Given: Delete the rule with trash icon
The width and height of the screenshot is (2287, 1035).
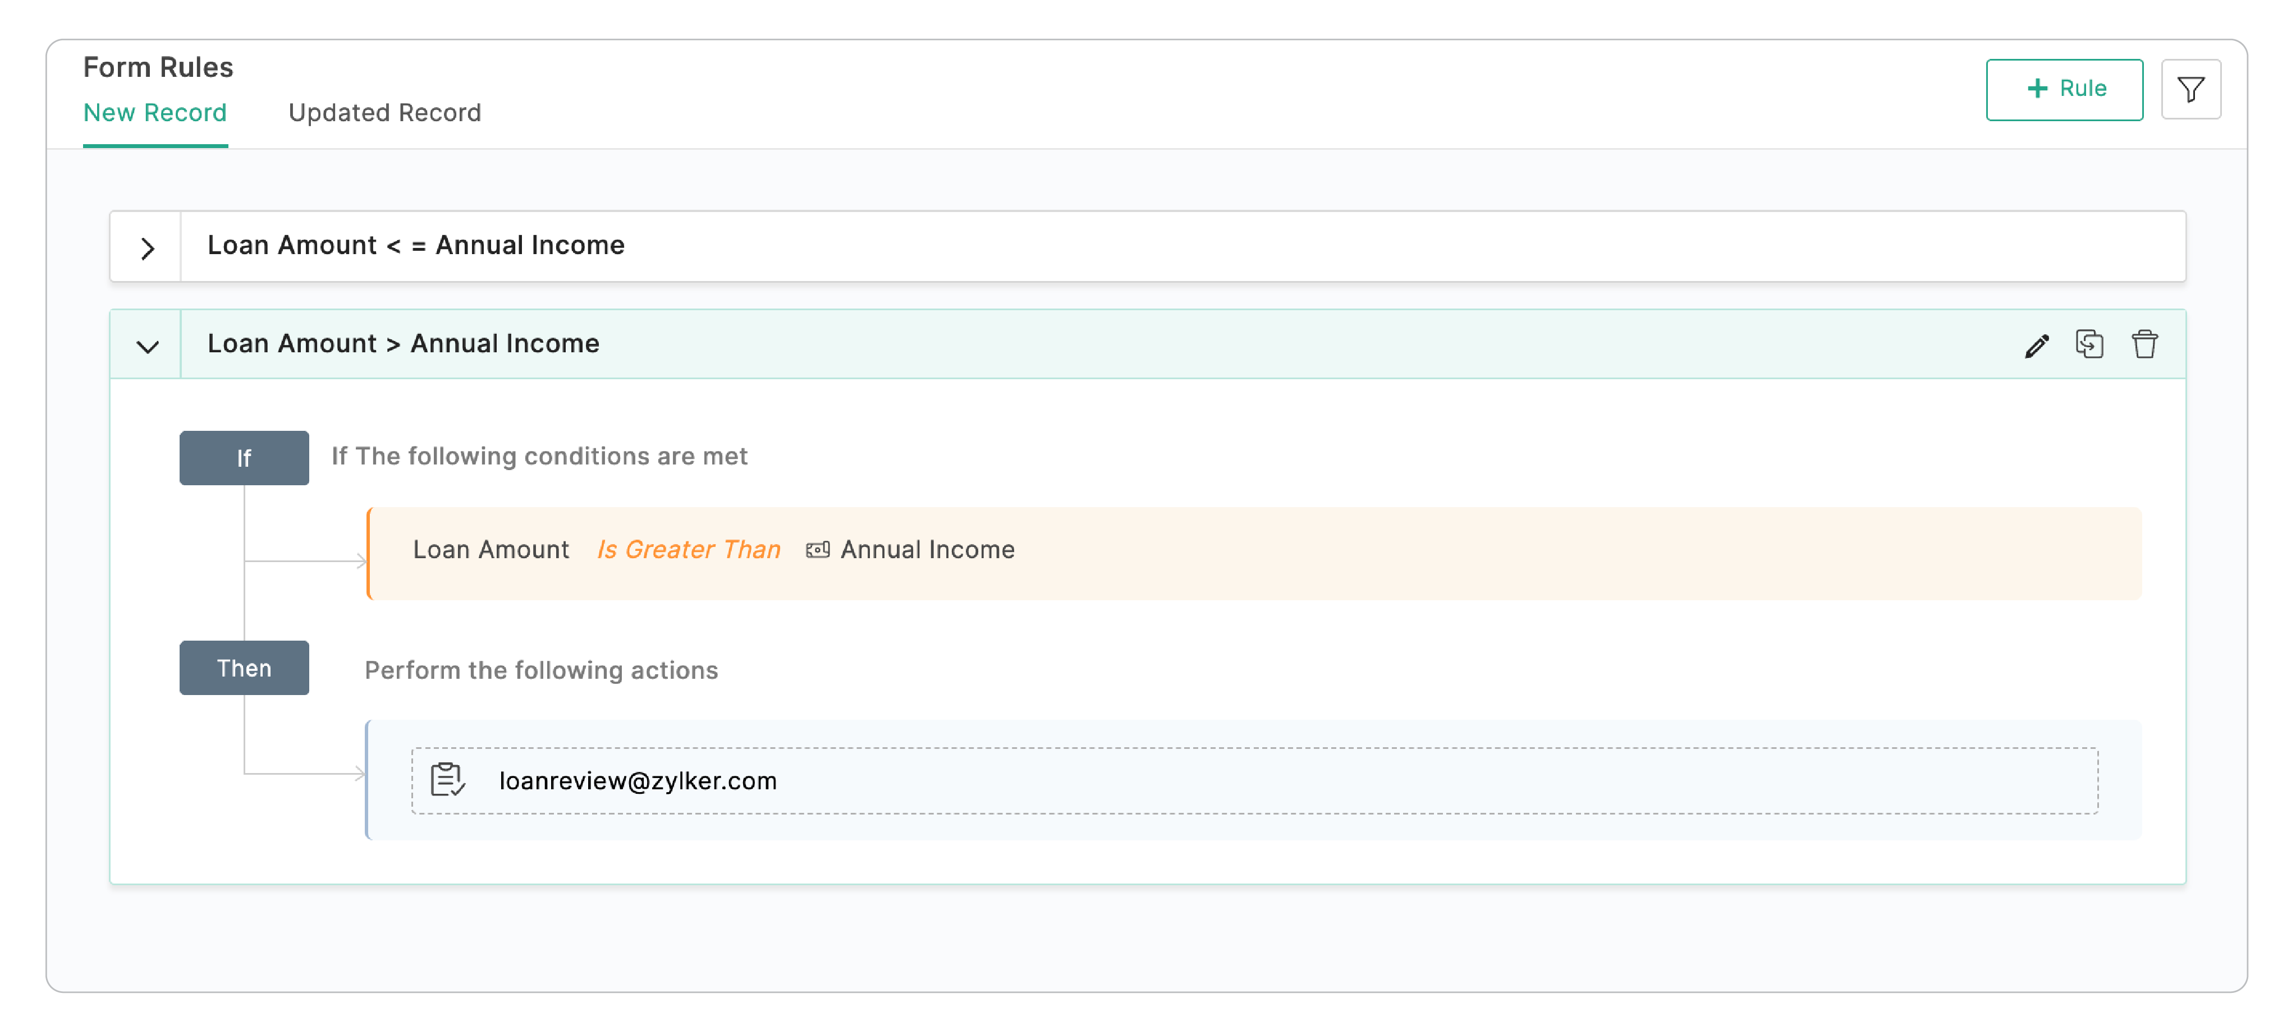Looking at the screenshot, I should point(2144,343).
